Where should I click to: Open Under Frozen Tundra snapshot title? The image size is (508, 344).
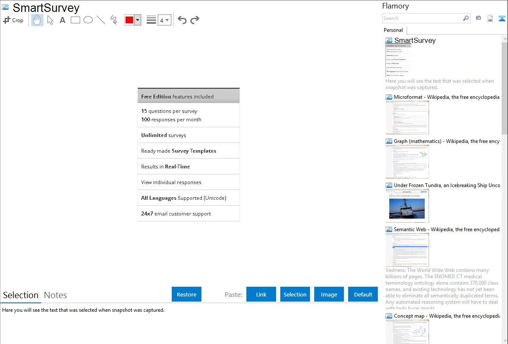[x=447, y=185]
